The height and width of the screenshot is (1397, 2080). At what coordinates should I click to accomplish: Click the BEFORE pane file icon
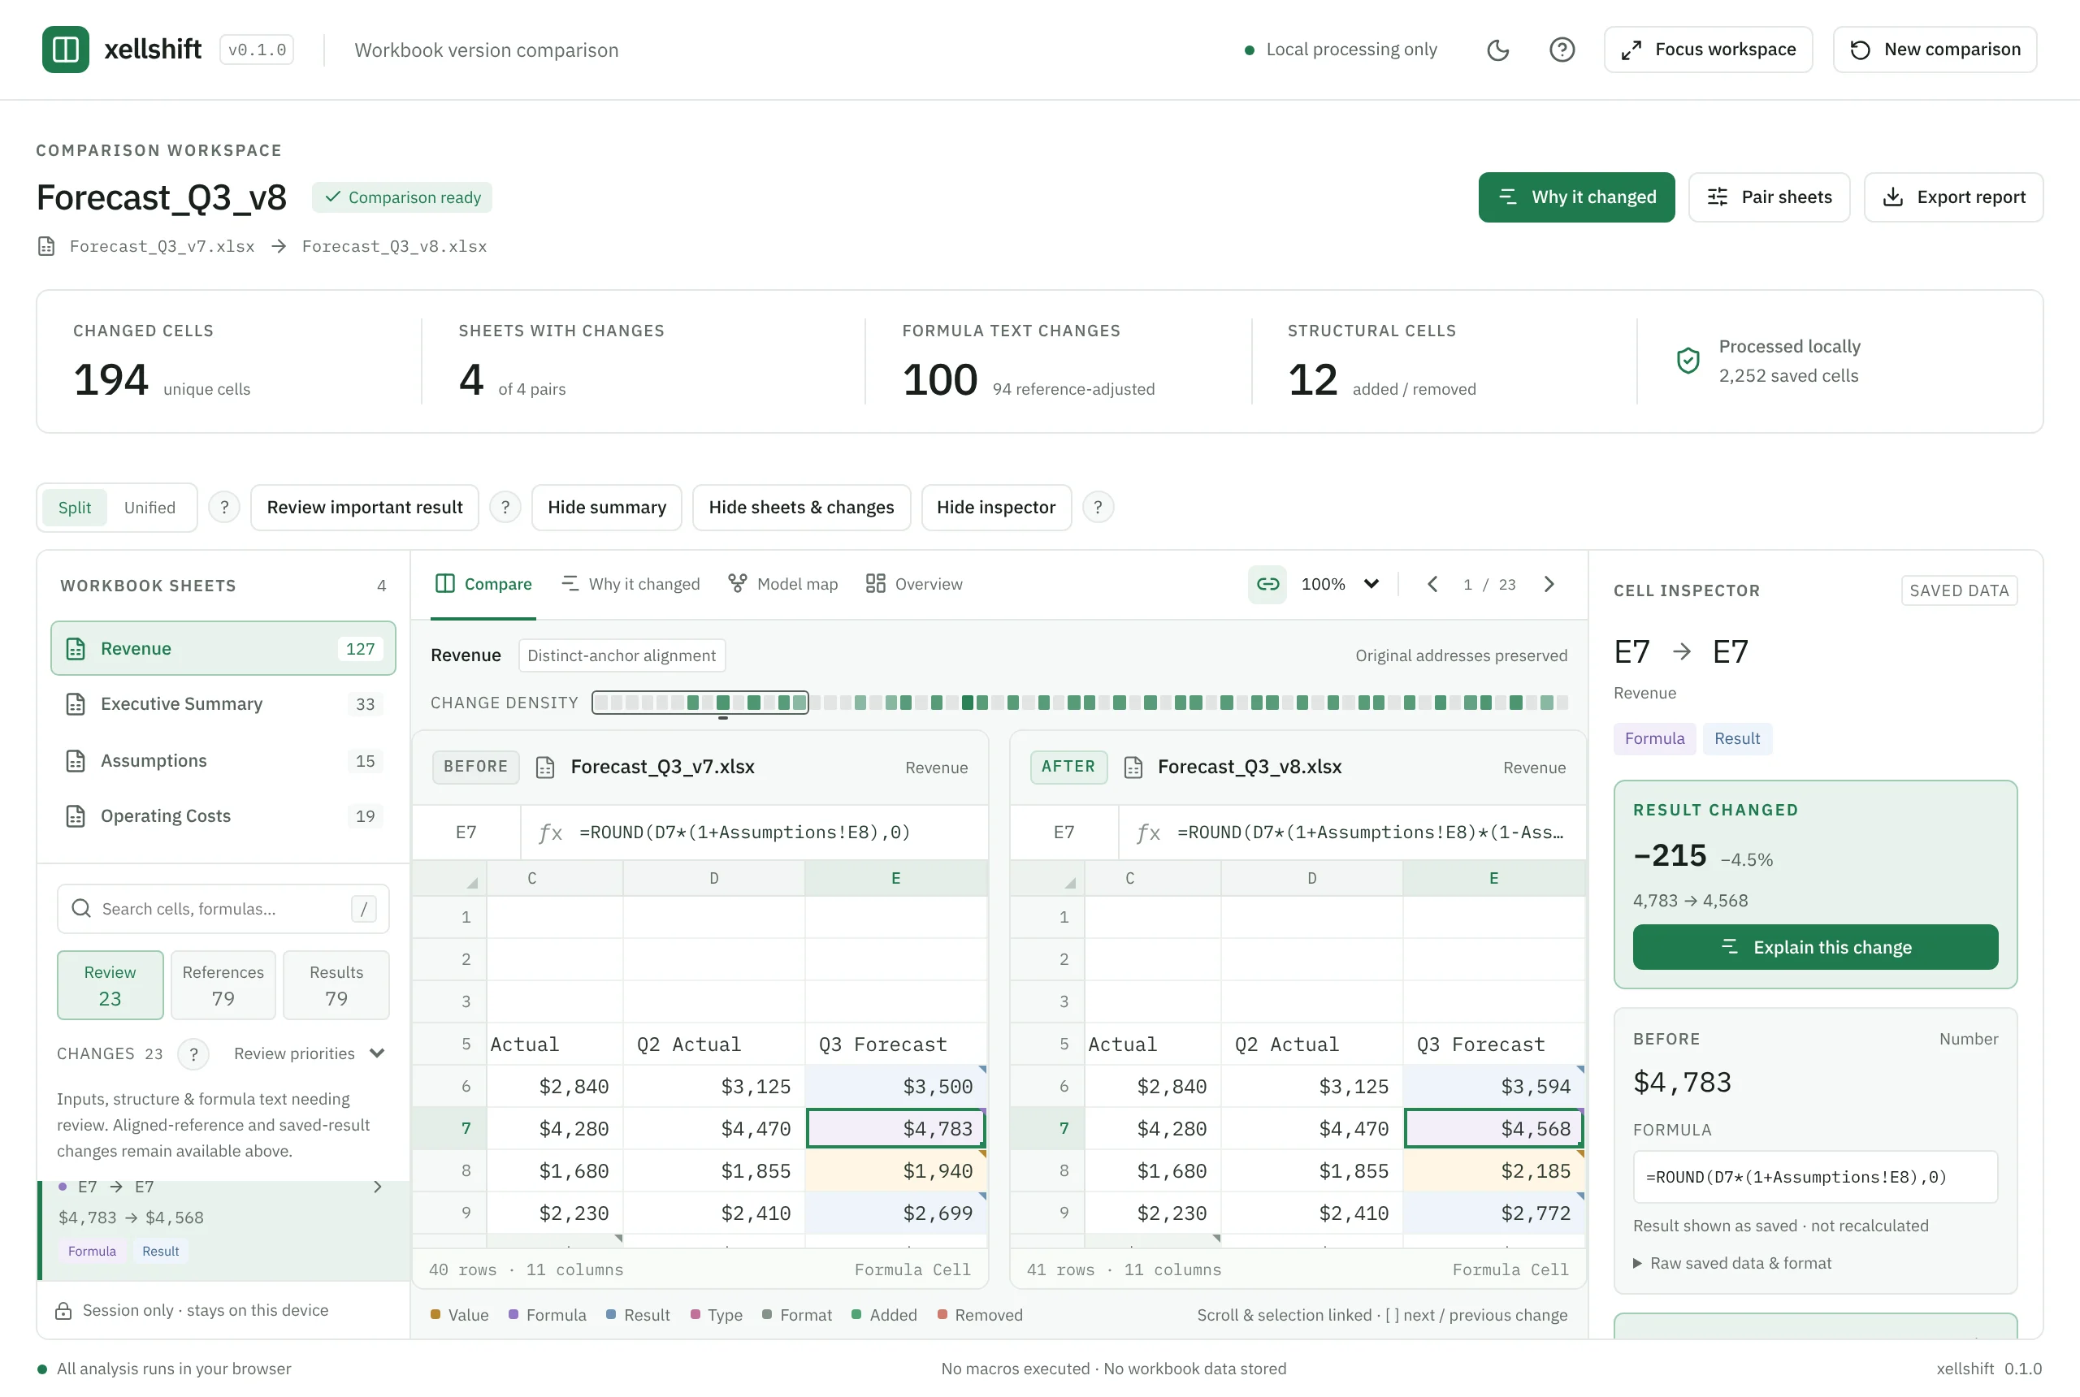point(545,767)
